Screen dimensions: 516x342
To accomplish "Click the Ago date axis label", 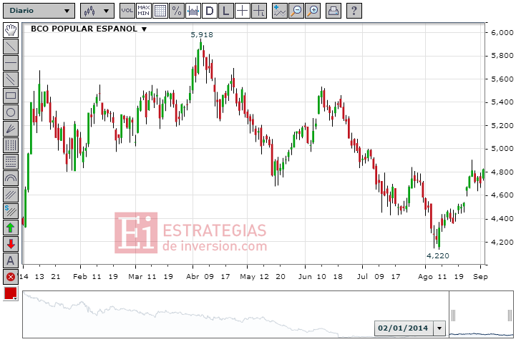I will point(425,277).
